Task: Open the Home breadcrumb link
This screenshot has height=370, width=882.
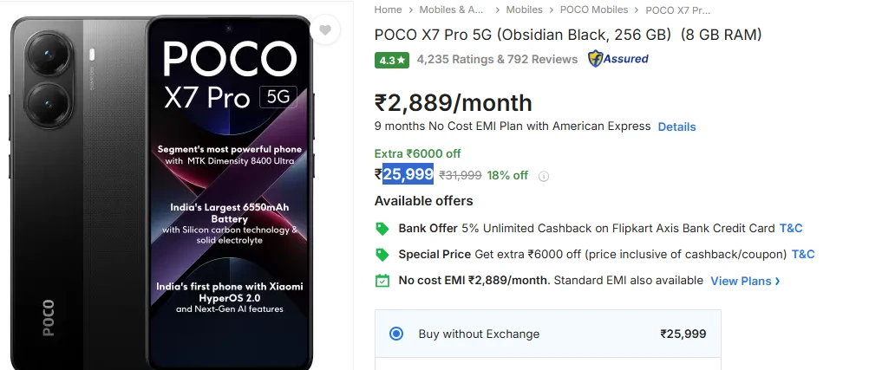Action: pyautogui.click(x=388, y=10)
